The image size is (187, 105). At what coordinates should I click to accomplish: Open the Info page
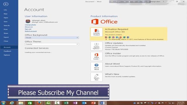(x=5, y=10)
